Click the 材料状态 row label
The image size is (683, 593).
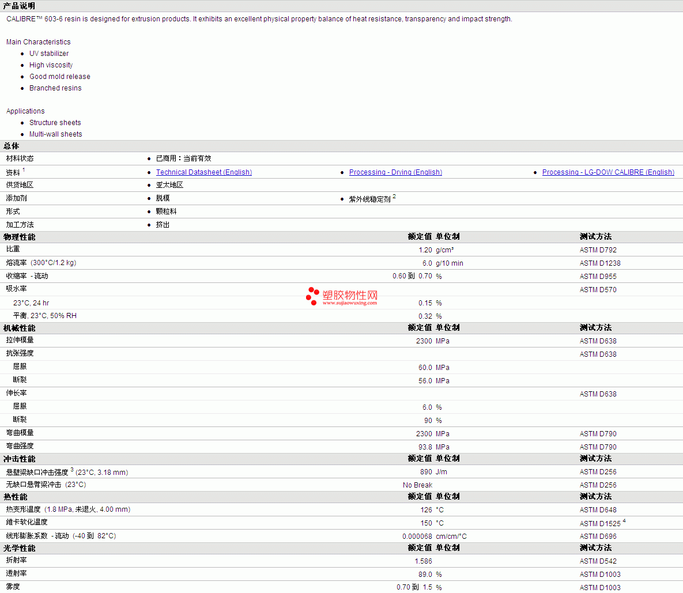coord(20,158)
